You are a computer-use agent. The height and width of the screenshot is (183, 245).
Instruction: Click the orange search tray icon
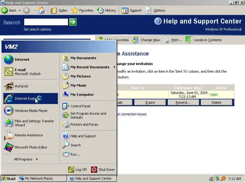click(224, 179)
